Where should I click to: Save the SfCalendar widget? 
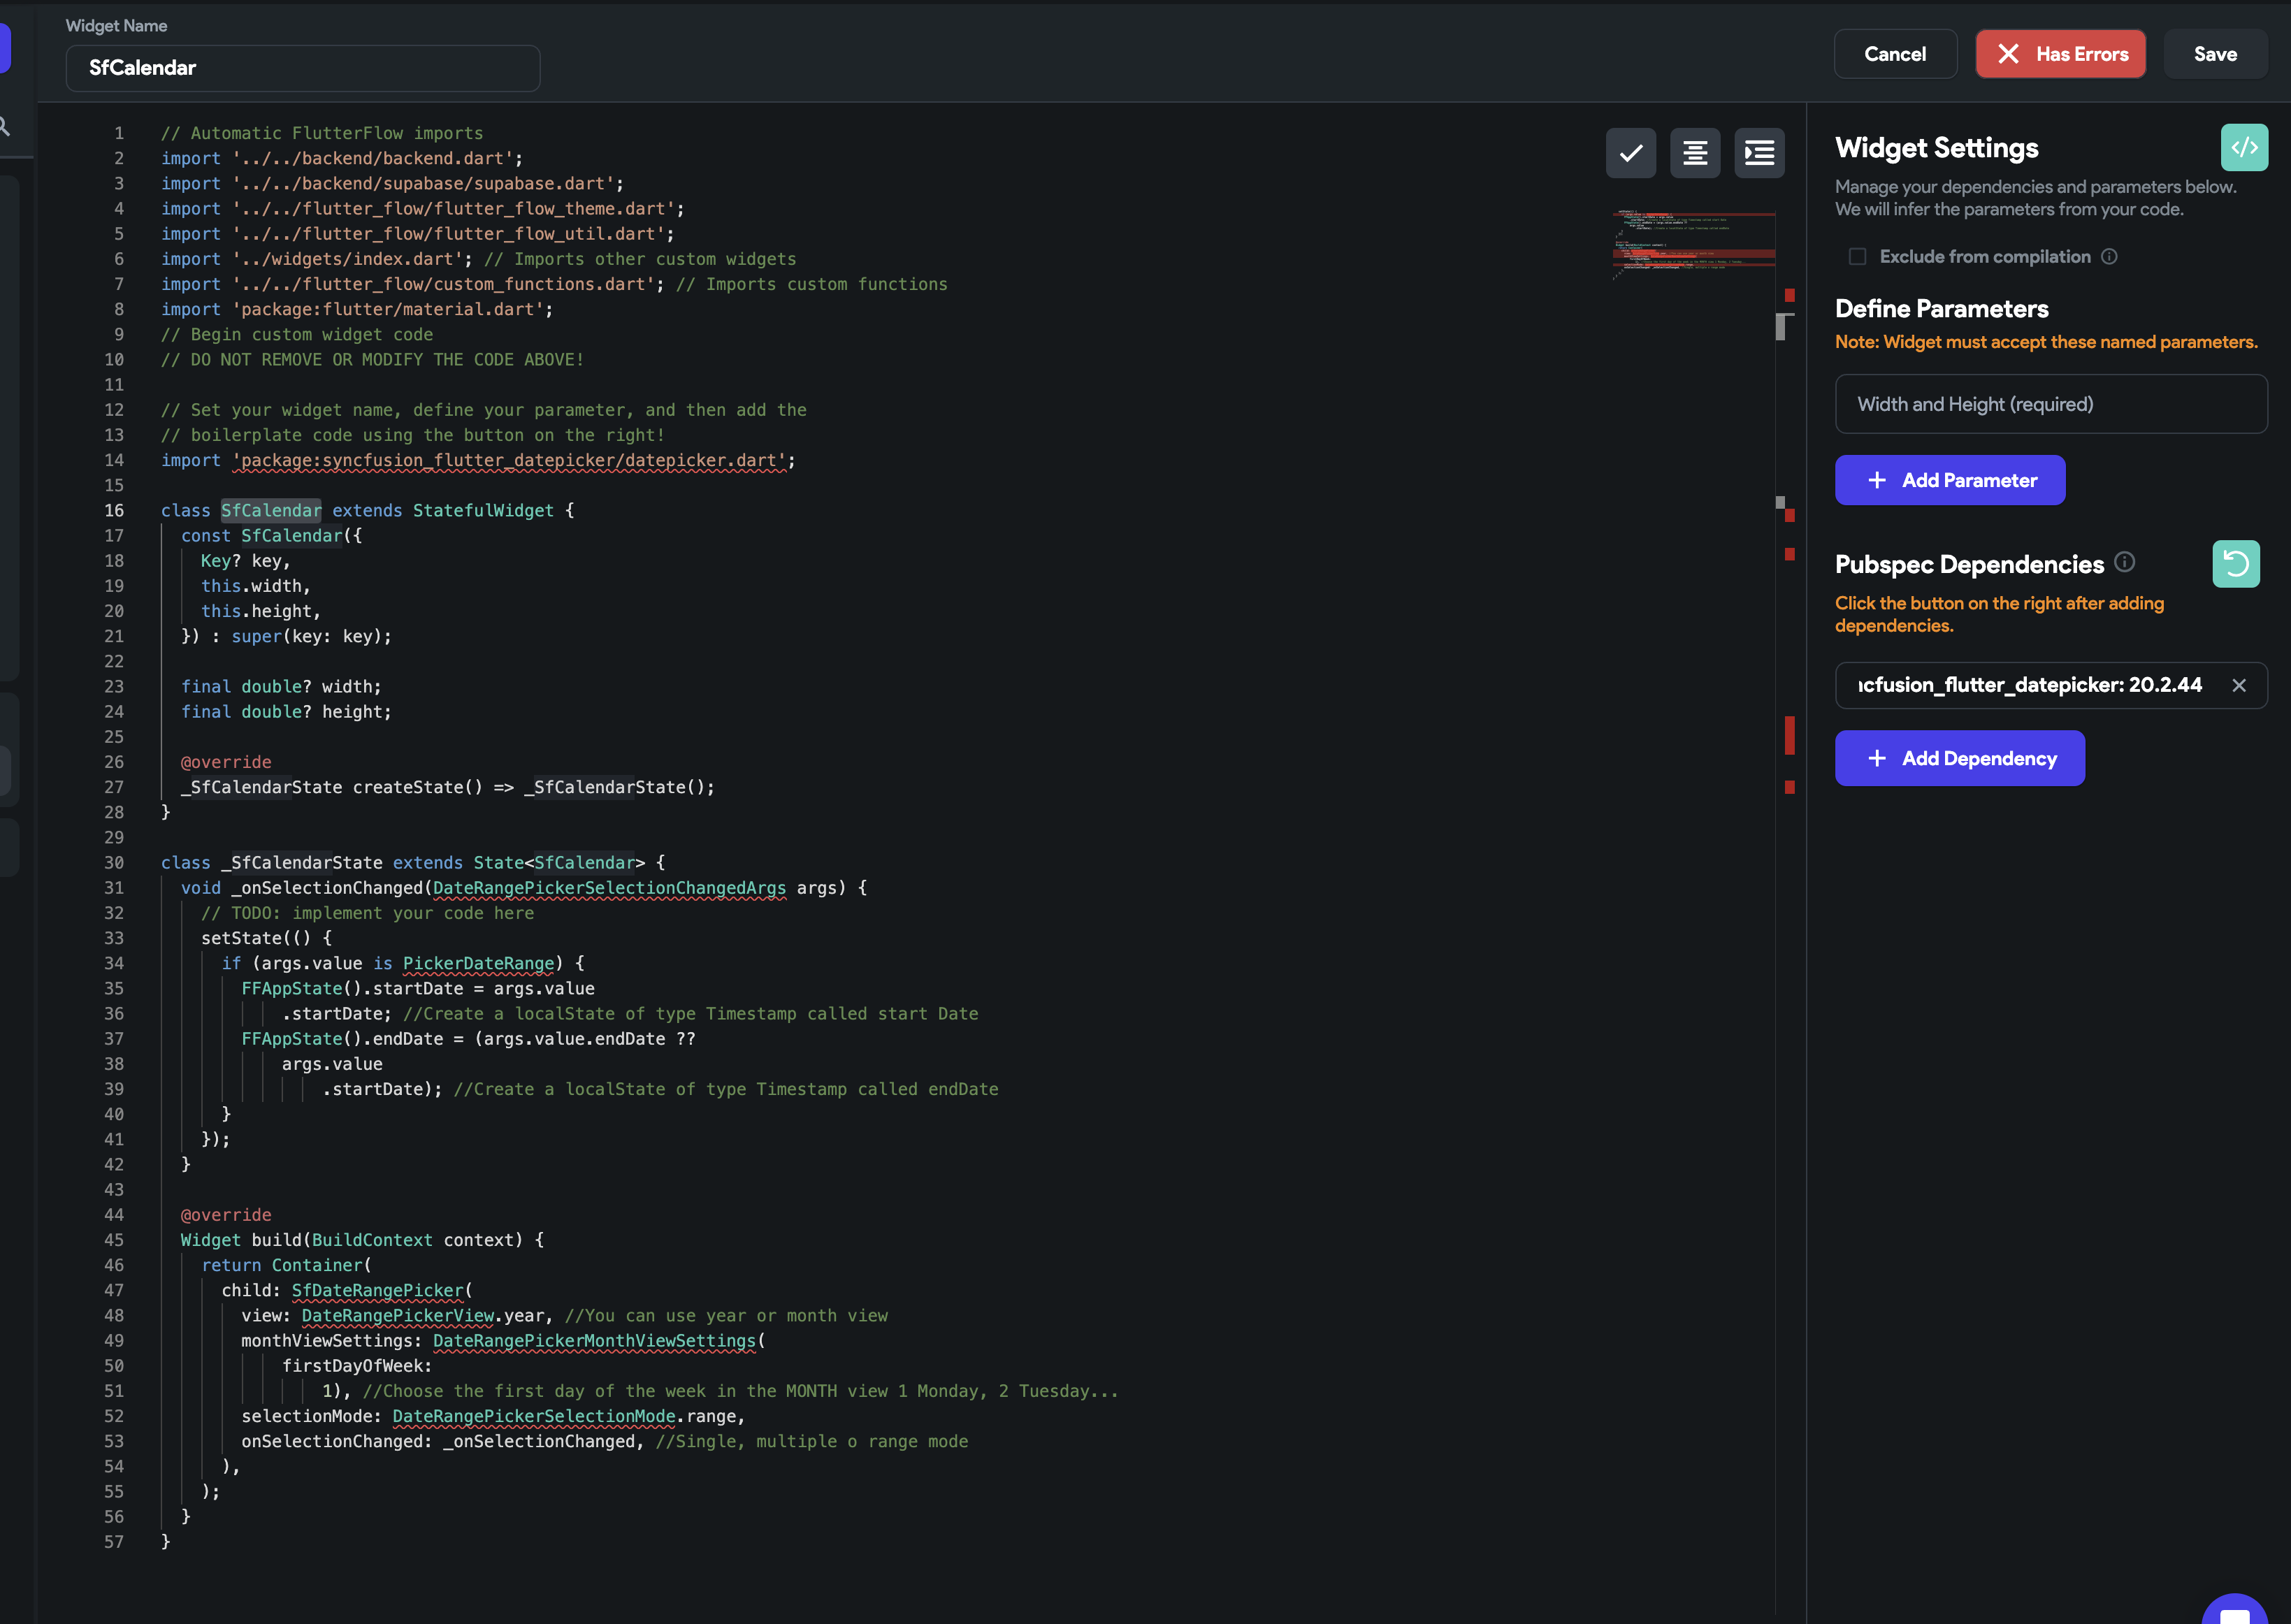pyautogui.click(x=2215, y=54)
